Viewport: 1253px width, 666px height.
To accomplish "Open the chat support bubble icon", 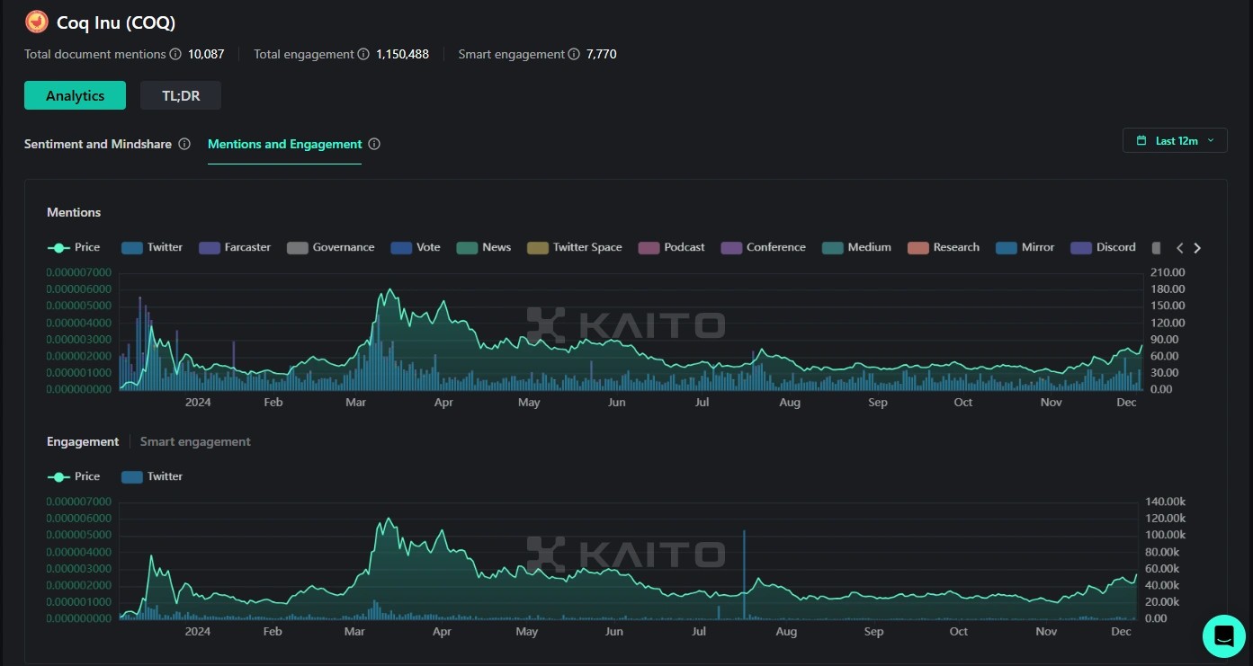I will click(x=1223, y=635).
